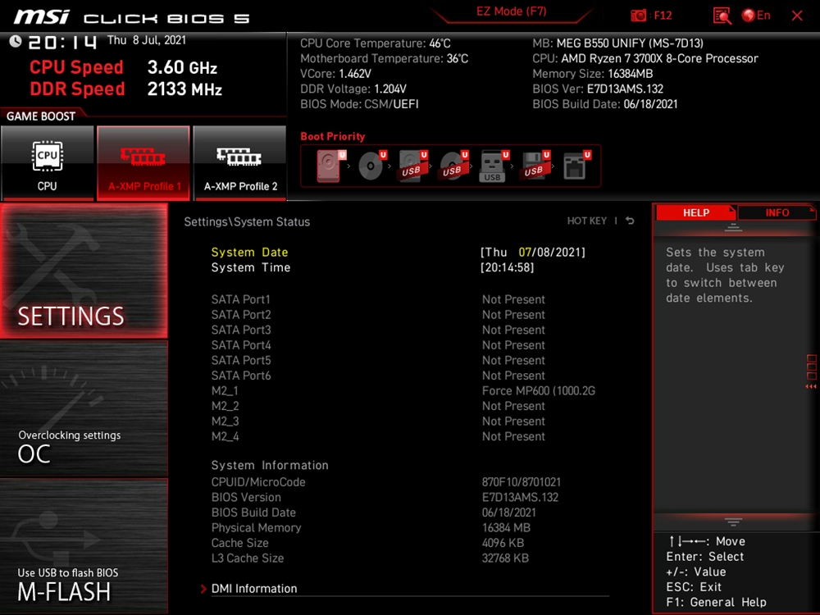Click the Settings\System Status breadcrumb
The height and width of the screenshot is (615, 820).
tap(247, 221)
